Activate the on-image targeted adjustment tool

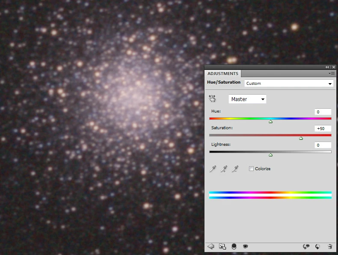tap(212, 99)
